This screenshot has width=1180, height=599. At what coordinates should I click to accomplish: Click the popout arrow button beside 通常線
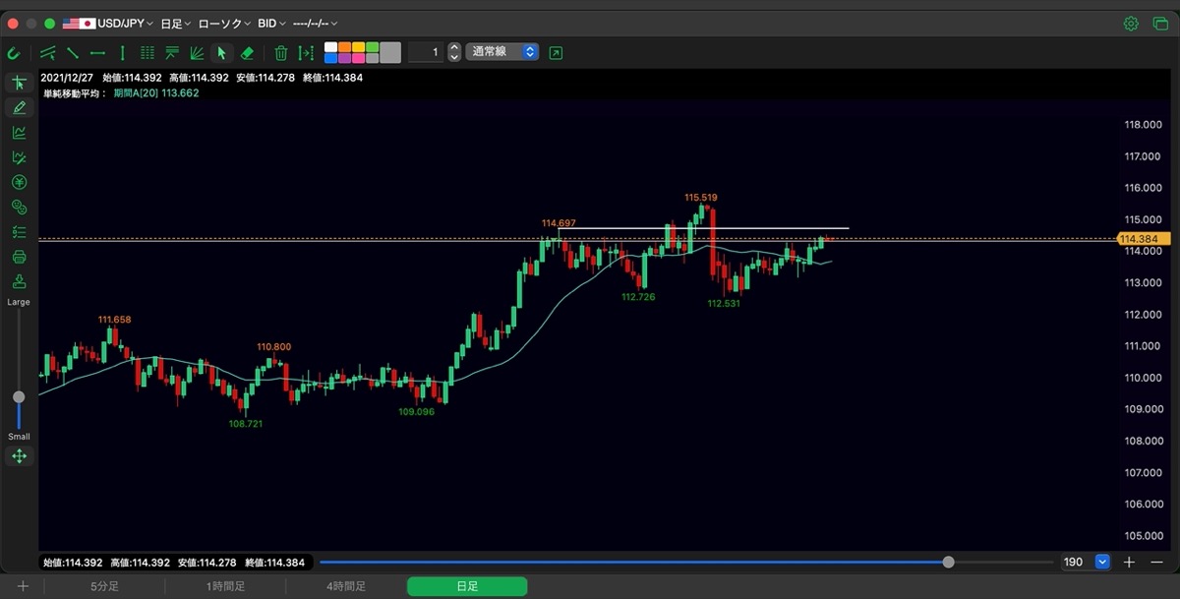click(557, 53)
